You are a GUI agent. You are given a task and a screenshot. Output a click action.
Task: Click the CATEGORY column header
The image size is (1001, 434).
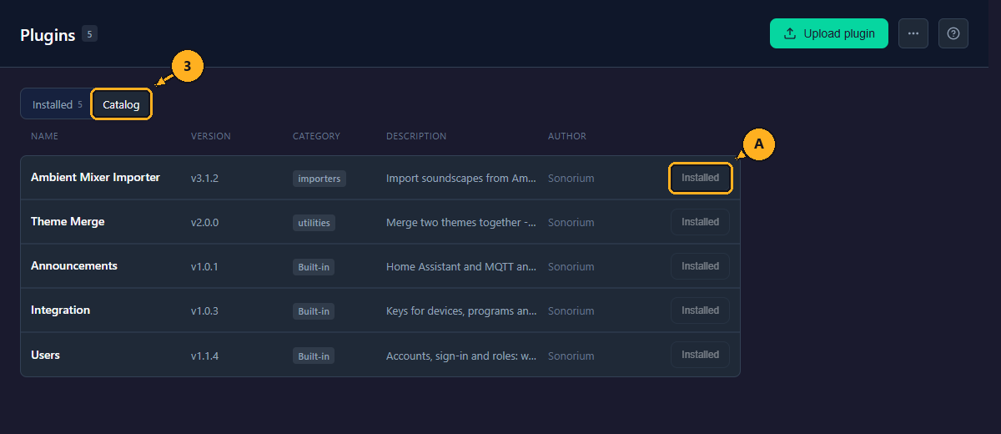(316, 136)
